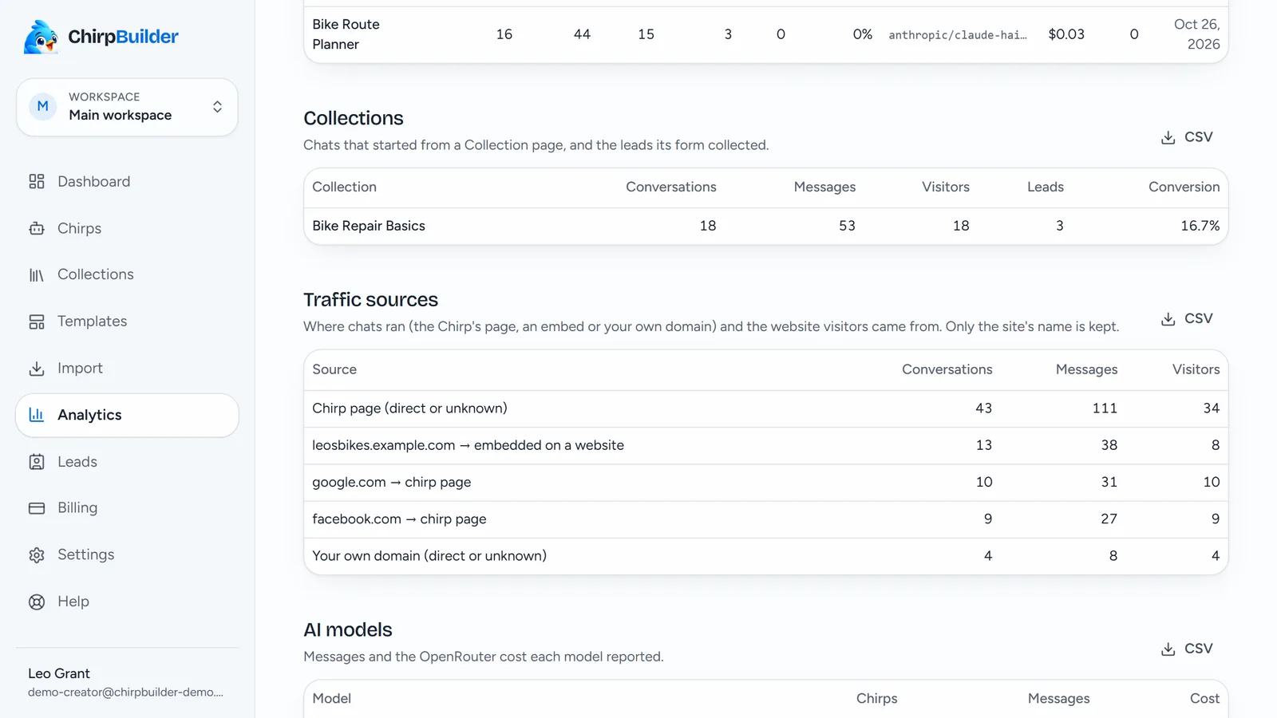Click the Oct 26, 2026 date cell
Viewport: 1277px width, 718px height.
(1196, 34)
